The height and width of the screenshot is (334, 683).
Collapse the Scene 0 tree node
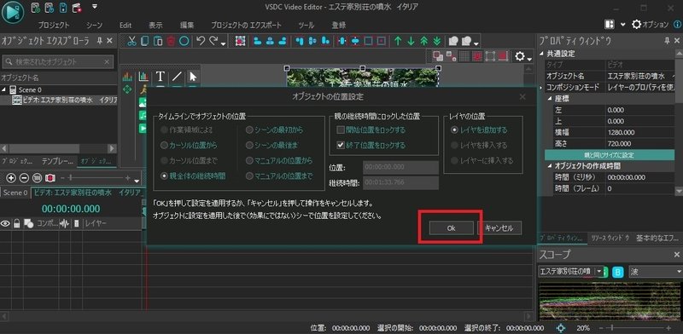(x=3, y=90)
